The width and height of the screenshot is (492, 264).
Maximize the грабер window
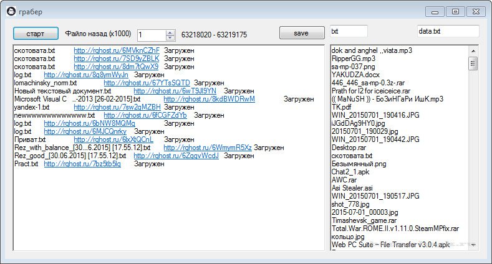pyautogui.click(x=455, y=11)
